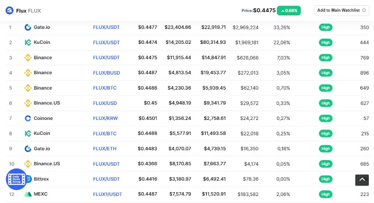Click the header price $0.4475

264,10
